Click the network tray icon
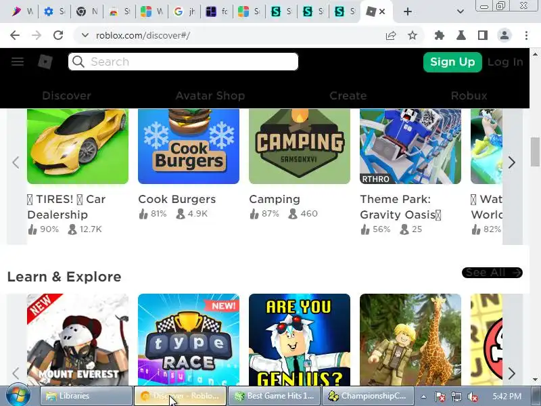Image resolution: width=541 pixels, height=406 pixels. pyautogui.click(x=456, y=397)
